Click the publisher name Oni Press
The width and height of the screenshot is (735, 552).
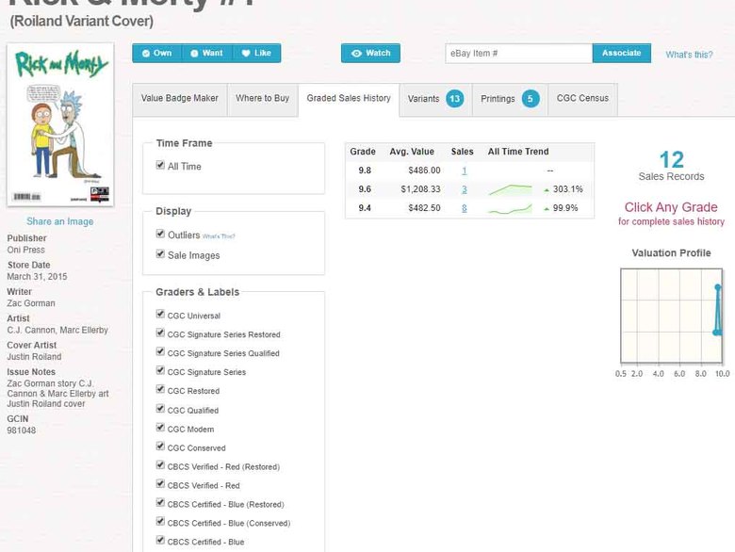(x=25, y=250)
